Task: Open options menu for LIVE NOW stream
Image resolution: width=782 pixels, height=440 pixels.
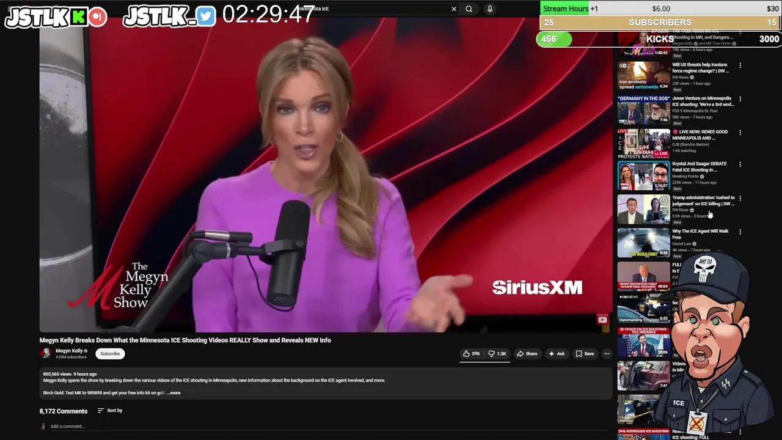Action: click(740, 133)
